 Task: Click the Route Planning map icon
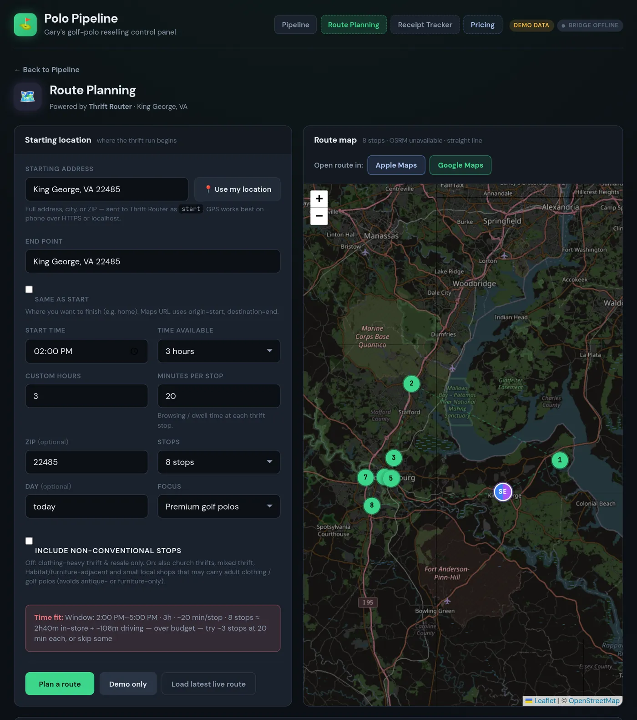pyautogui.click(x=28, y=97)
